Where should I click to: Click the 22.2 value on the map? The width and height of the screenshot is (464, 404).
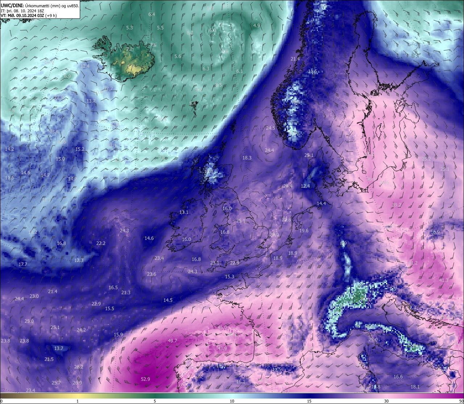101,243
